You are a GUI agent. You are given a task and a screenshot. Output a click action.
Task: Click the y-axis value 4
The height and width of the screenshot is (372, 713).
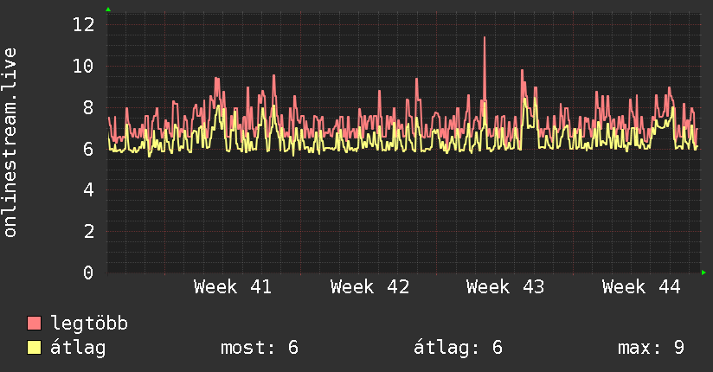(88, 190)
